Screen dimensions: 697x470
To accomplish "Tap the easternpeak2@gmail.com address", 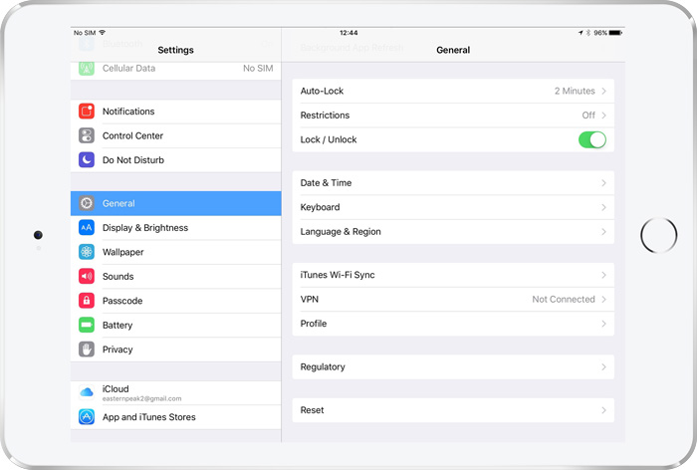I will tap(141, 398).
